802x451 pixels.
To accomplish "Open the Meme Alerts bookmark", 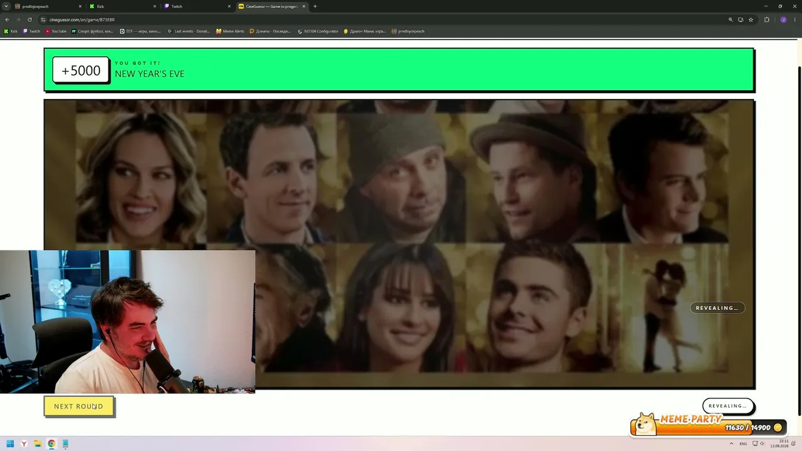I will [230, 31].
